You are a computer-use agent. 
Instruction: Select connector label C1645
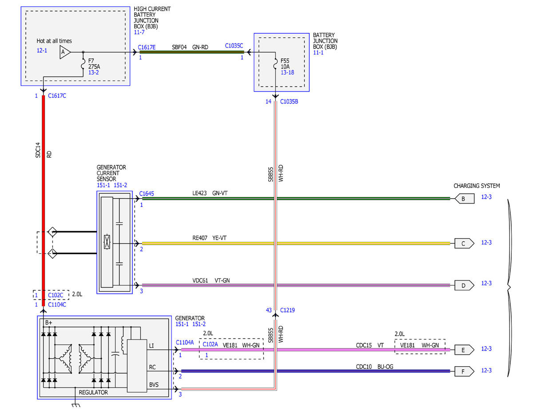pos(147,194)
